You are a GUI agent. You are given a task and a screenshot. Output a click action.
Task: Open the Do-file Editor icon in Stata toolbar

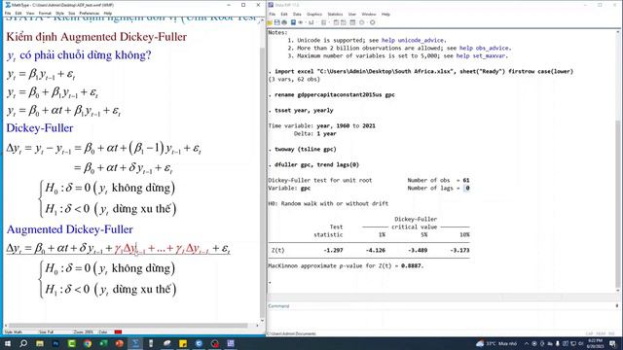tap(323, 22)
